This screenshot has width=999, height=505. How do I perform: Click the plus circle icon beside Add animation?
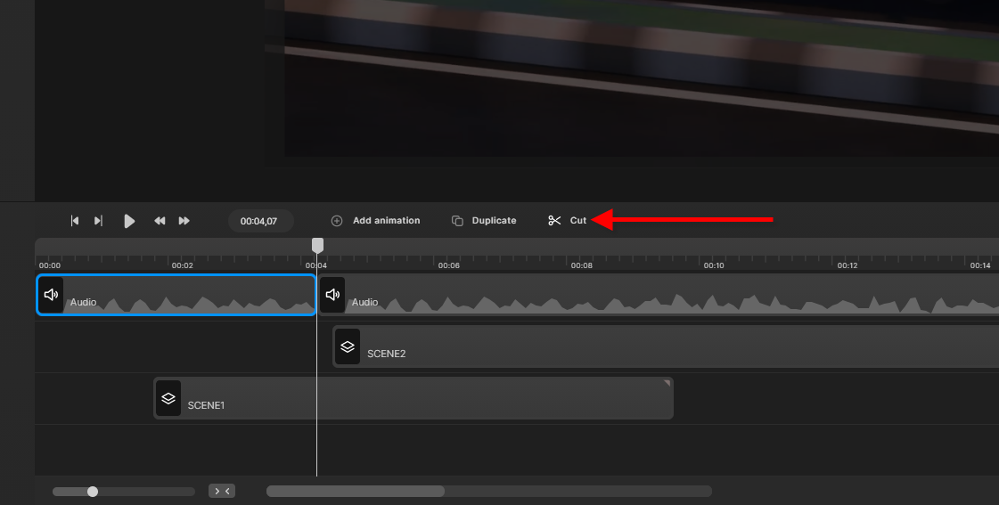click(337, 221)
